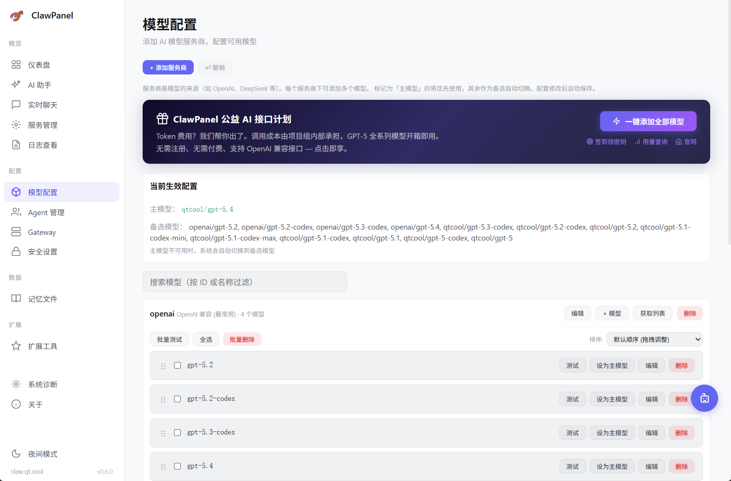Open Agent 管理 settings
731x481 pixels.
[x=46, y=212]
